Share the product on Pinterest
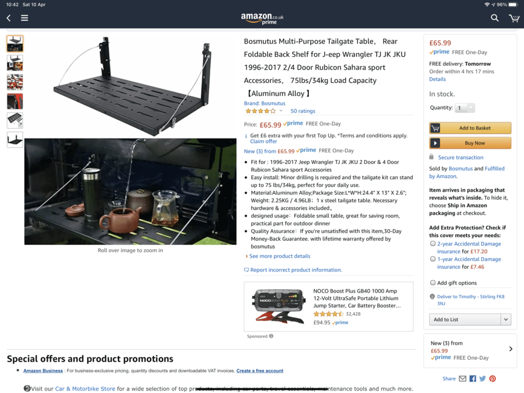The image size is (524, 393). [x=492, y=378]
